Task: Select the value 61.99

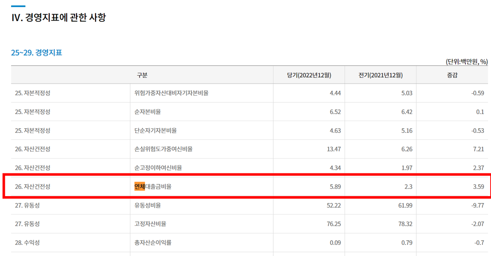Action: pyautogui.click(x=405, y=206)
